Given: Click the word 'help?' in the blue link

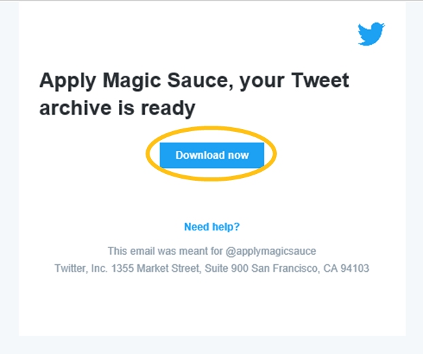Looking at the screenshot, I should [x=226, y=227].
